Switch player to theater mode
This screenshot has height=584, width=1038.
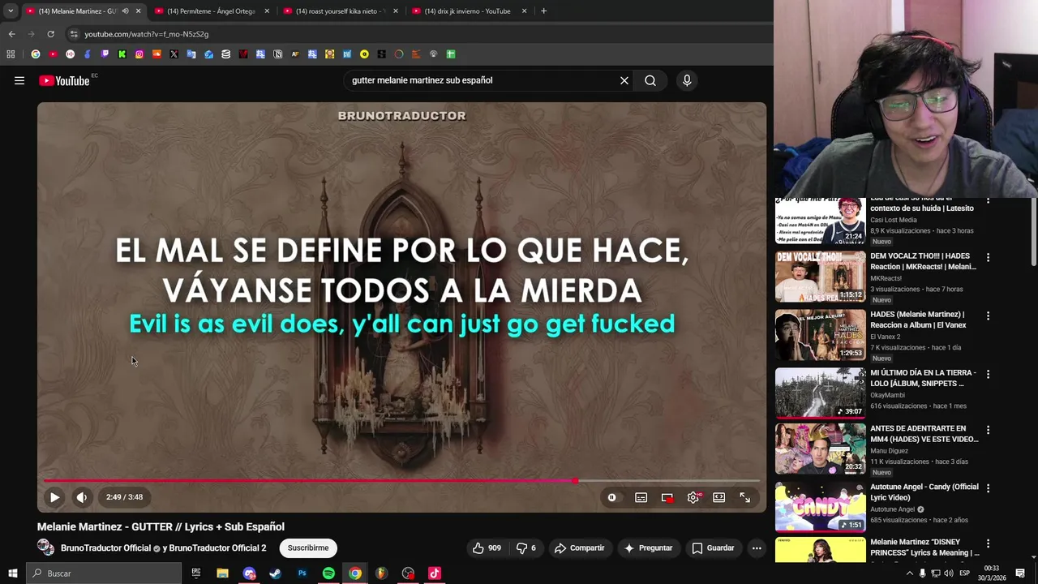pyautogui.click(x=718, y=497)
